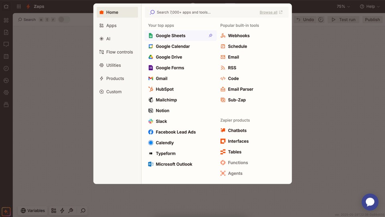
Task: Select Zapier Interfaces product
Action: [252, 141]
